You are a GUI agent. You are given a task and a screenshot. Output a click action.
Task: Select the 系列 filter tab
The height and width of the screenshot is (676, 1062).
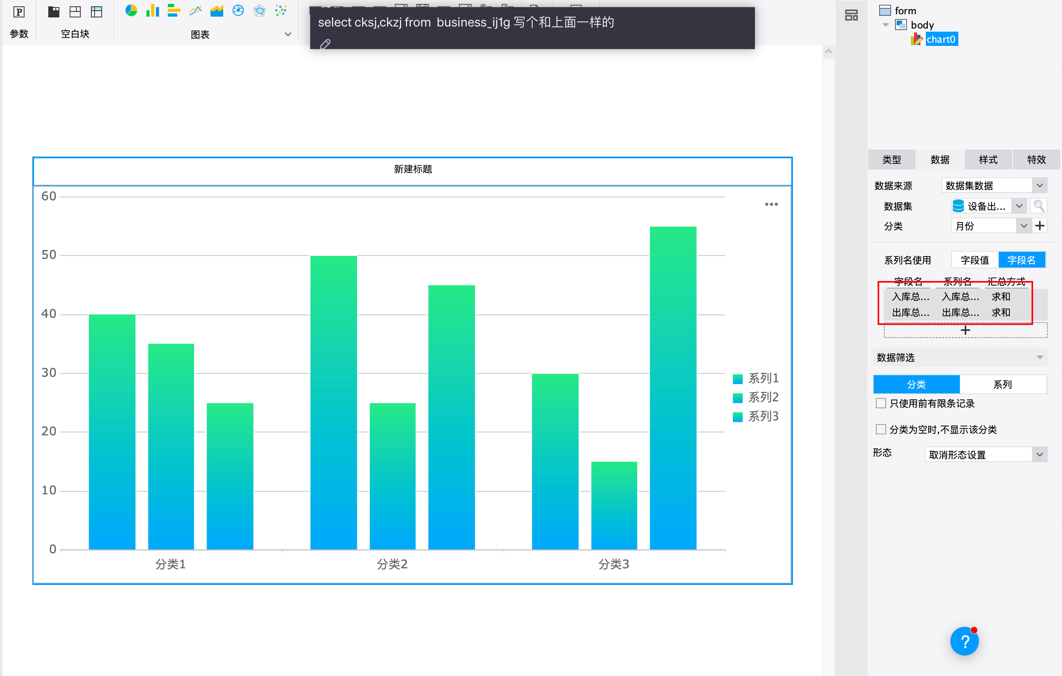1003,384
